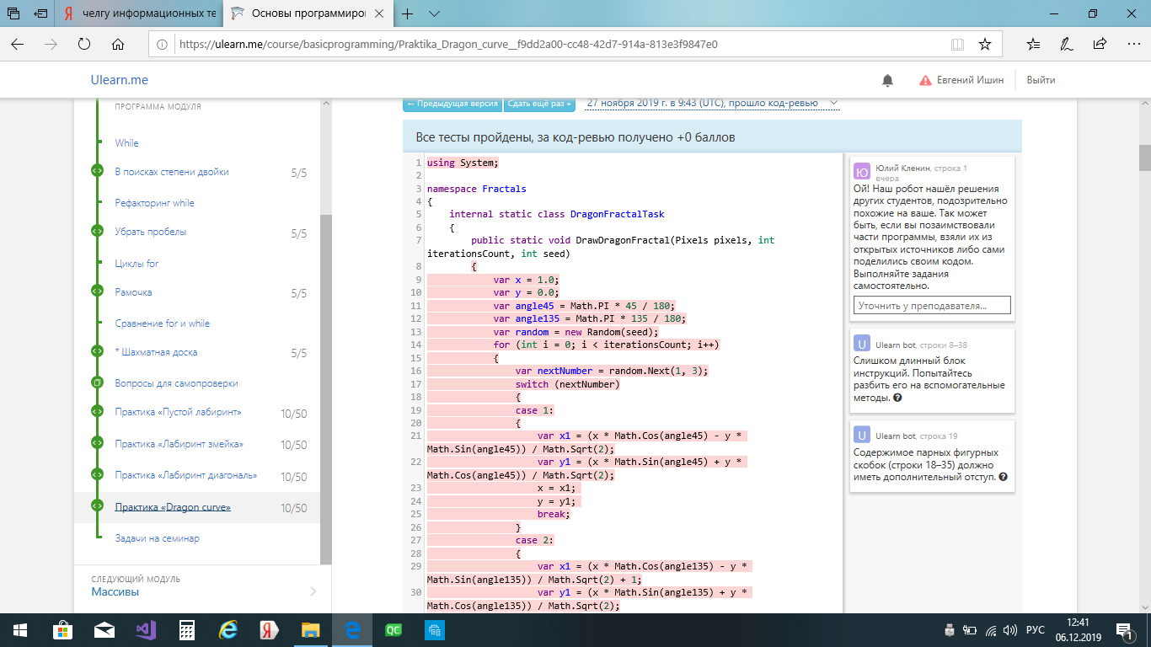Open the browser Home page icon

tap(118, 45)
